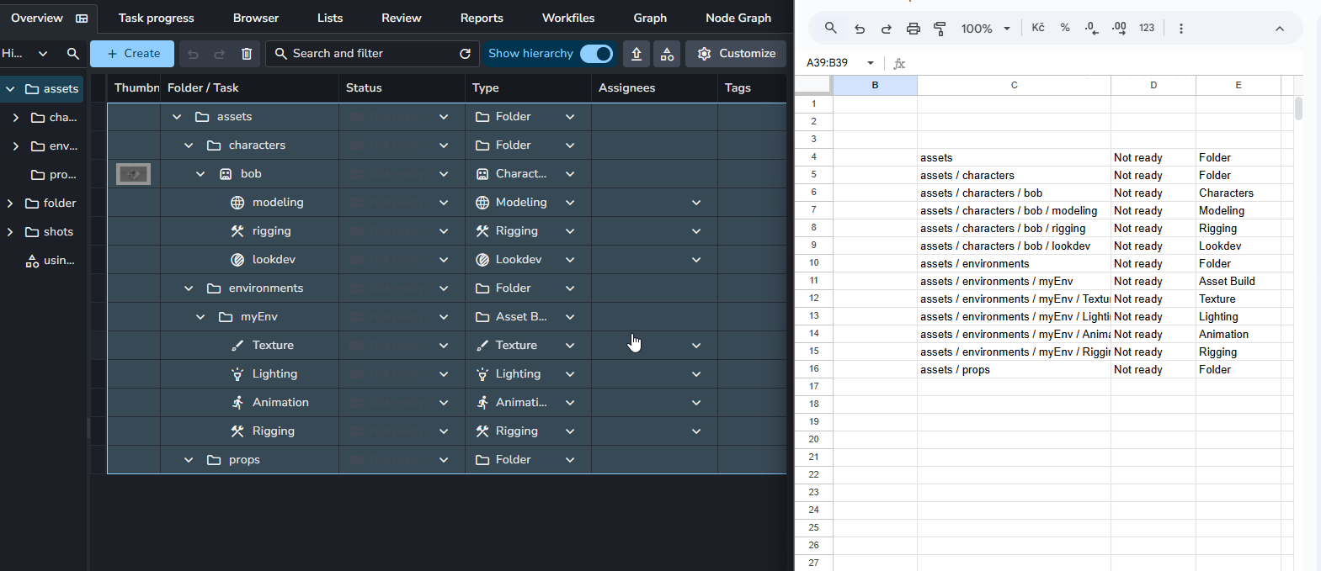This screenshot has height=571, width=1321.
Task: Click the upload icon beside Show hierarchy
Action: [x=637, y=54]
